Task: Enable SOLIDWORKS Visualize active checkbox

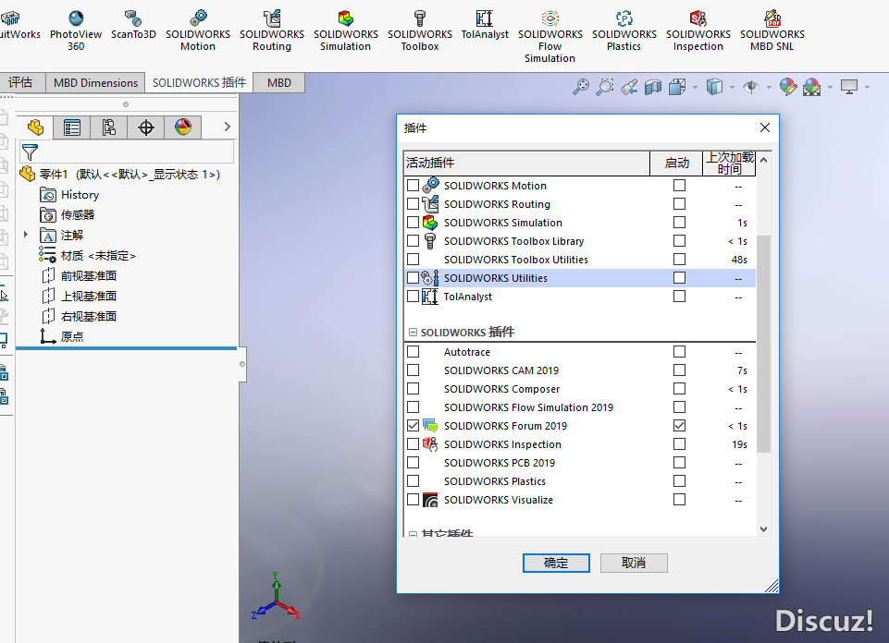Action: (413, 499)
